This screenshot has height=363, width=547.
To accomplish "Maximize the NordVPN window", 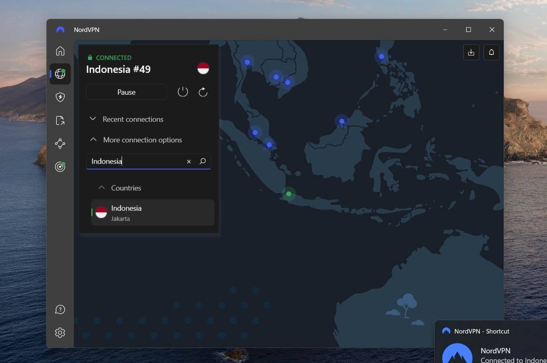I will (x=469, y=30).
